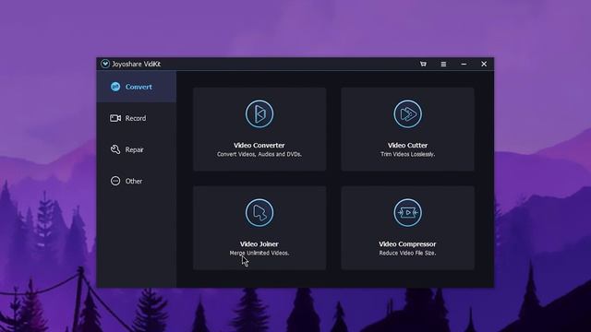Switch to the Repair tab label
This screenshot has width=591, height=332.
(x=134, y=149)
